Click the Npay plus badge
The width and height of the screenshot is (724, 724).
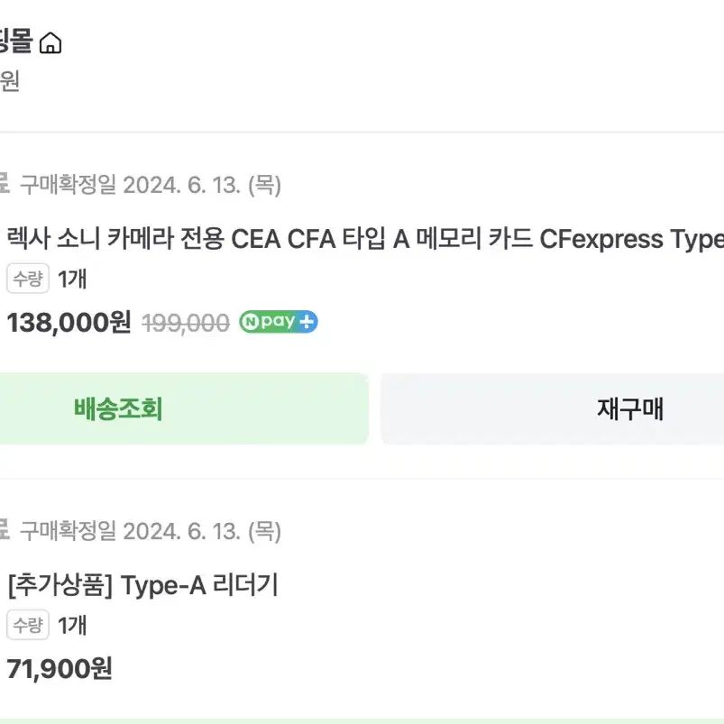(279, 322)
